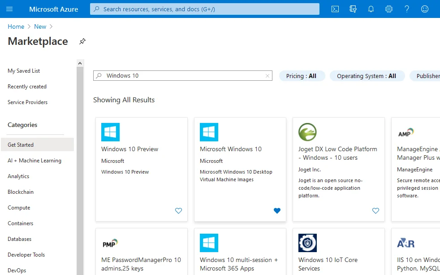Select Containers category
The height and width of the screenshot is (275, 440).
click(20, 223)
